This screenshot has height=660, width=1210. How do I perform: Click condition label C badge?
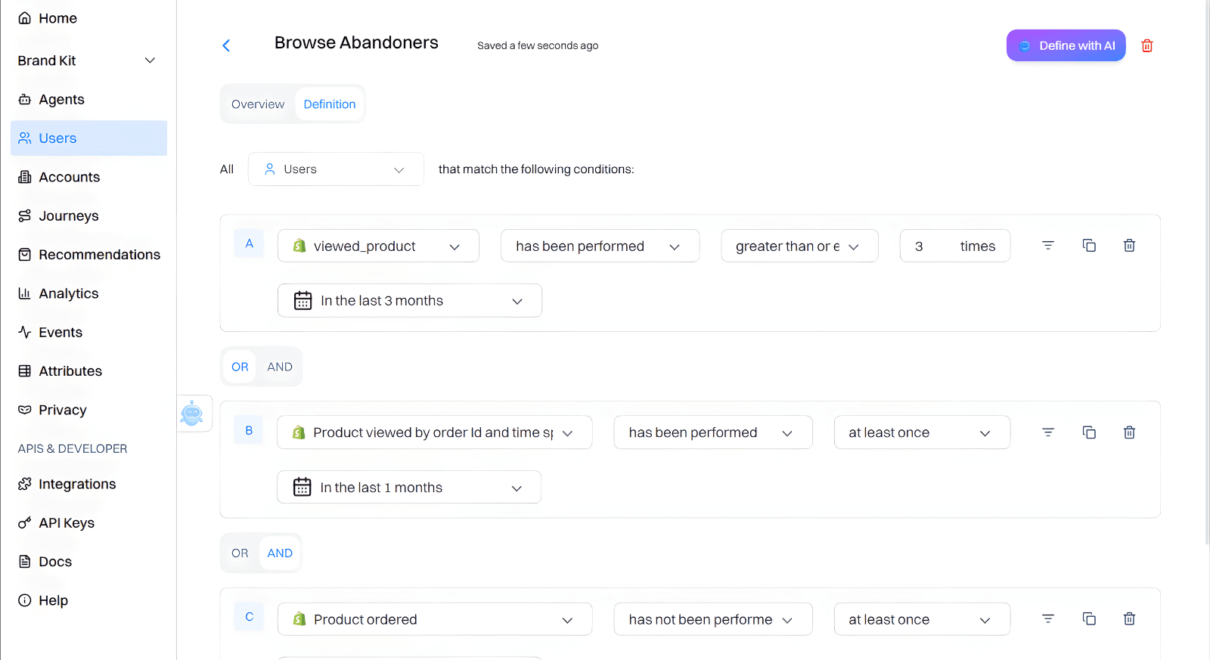(x=249, y=617)
